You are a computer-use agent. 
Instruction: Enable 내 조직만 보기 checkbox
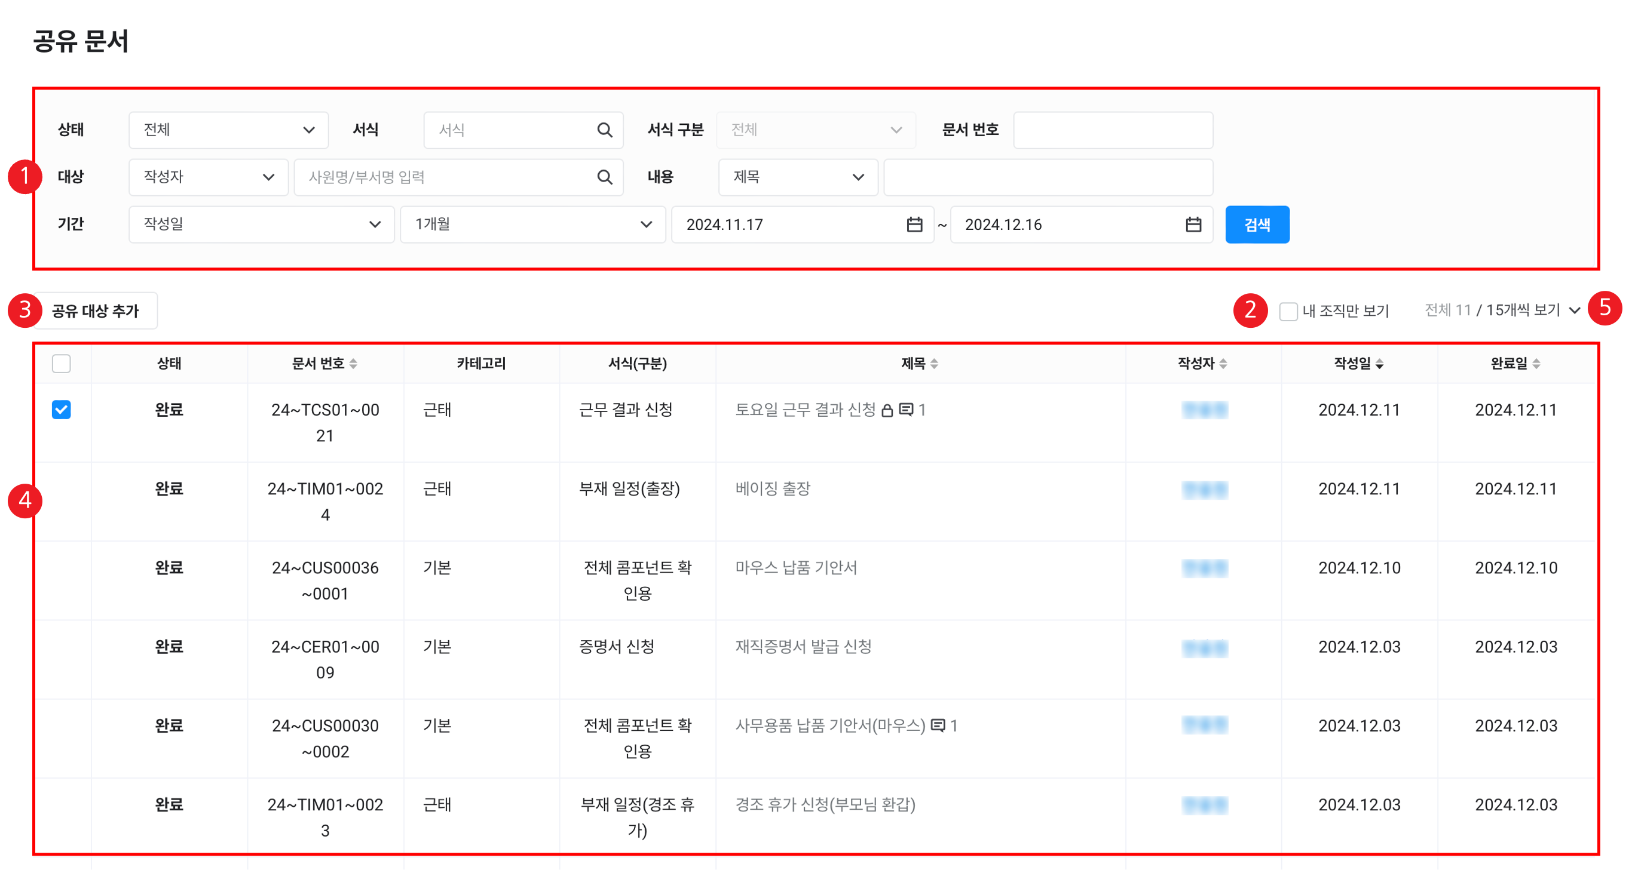[1287, 312]
